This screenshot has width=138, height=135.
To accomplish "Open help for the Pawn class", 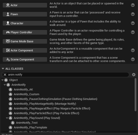I will coord(133,14).
